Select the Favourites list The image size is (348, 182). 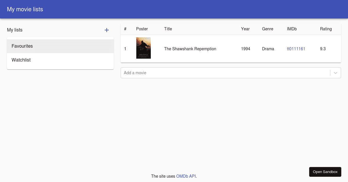point(22,46)
